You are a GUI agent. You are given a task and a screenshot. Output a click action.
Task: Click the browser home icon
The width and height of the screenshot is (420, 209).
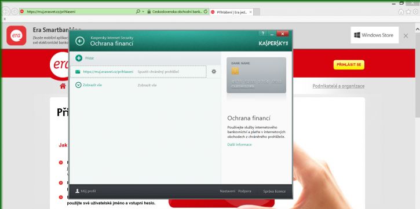coord(401,12)
